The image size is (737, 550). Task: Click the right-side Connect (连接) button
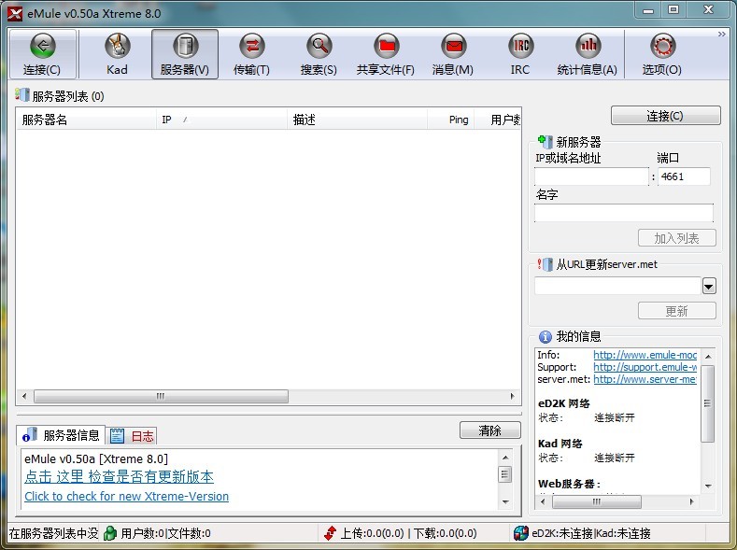click(x=666, y=116)
